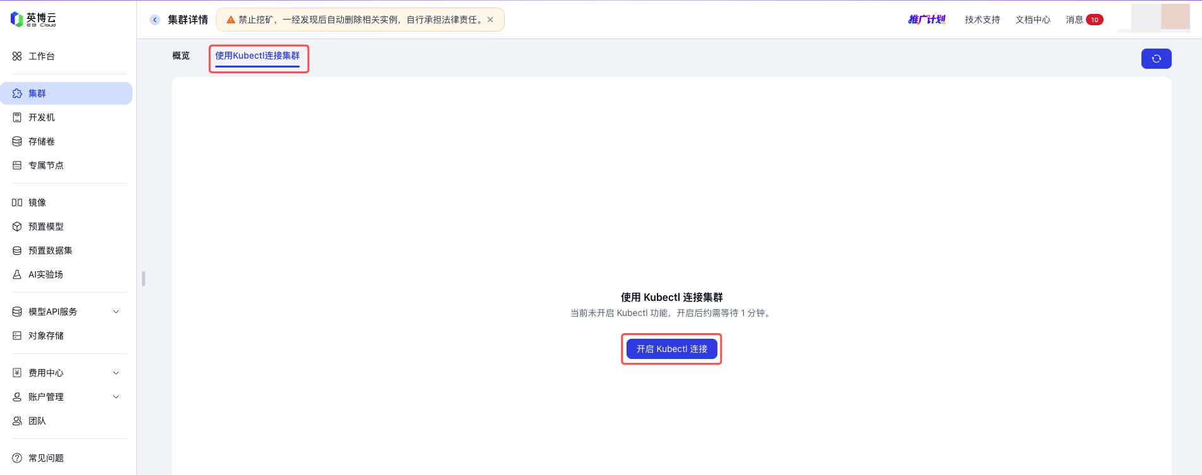Select the 使用Kubectl连接集群 tab
This screenshot has width=1202, height=475.
257,56
